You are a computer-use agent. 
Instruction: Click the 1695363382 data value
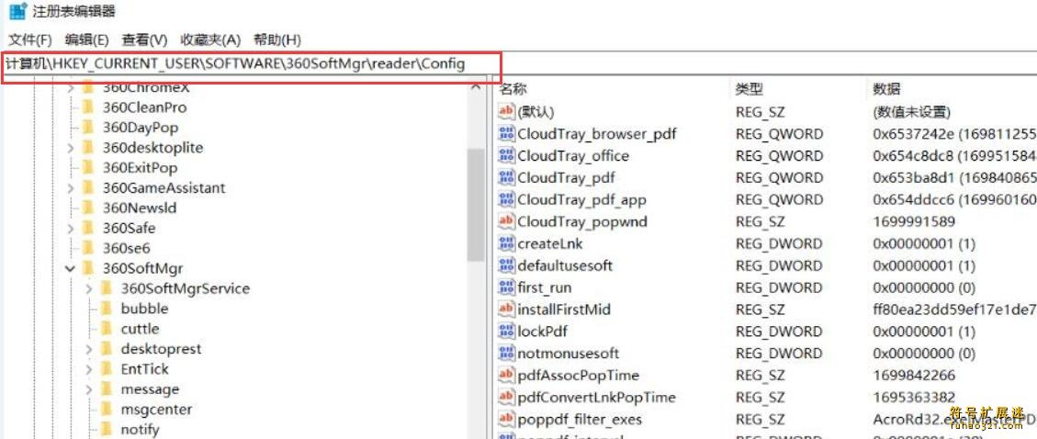(914, 397)
